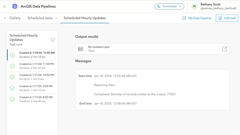Click the ArcGIS Data Pipelines logo
Image resolution: width=240 pixels, height=135 pixels.
(x=15, y=6)
